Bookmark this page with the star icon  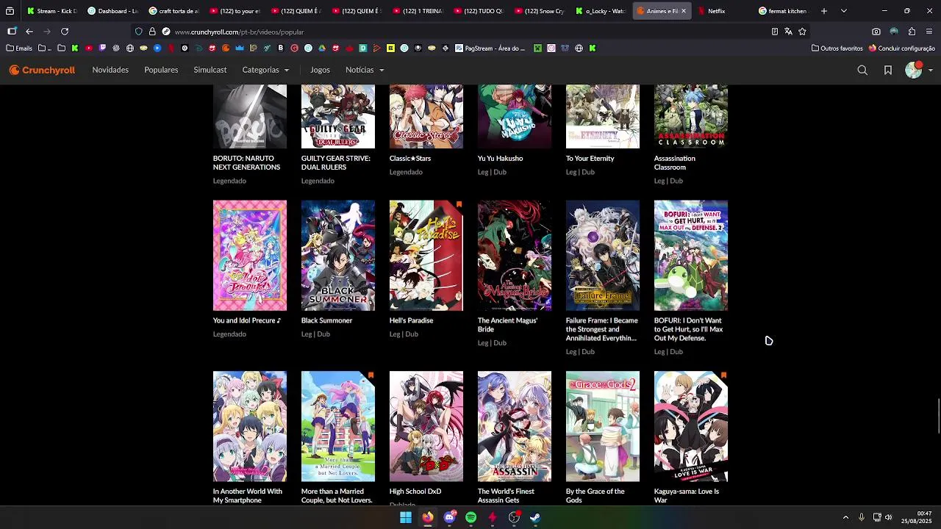[802, 32]
